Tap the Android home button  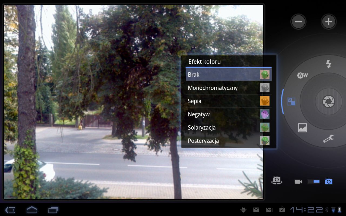[x=32, y=210]
